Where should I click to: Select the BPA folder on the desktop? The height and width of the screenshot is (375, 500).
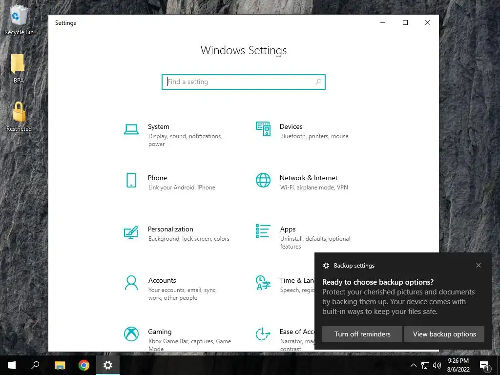tap(19, 68)
